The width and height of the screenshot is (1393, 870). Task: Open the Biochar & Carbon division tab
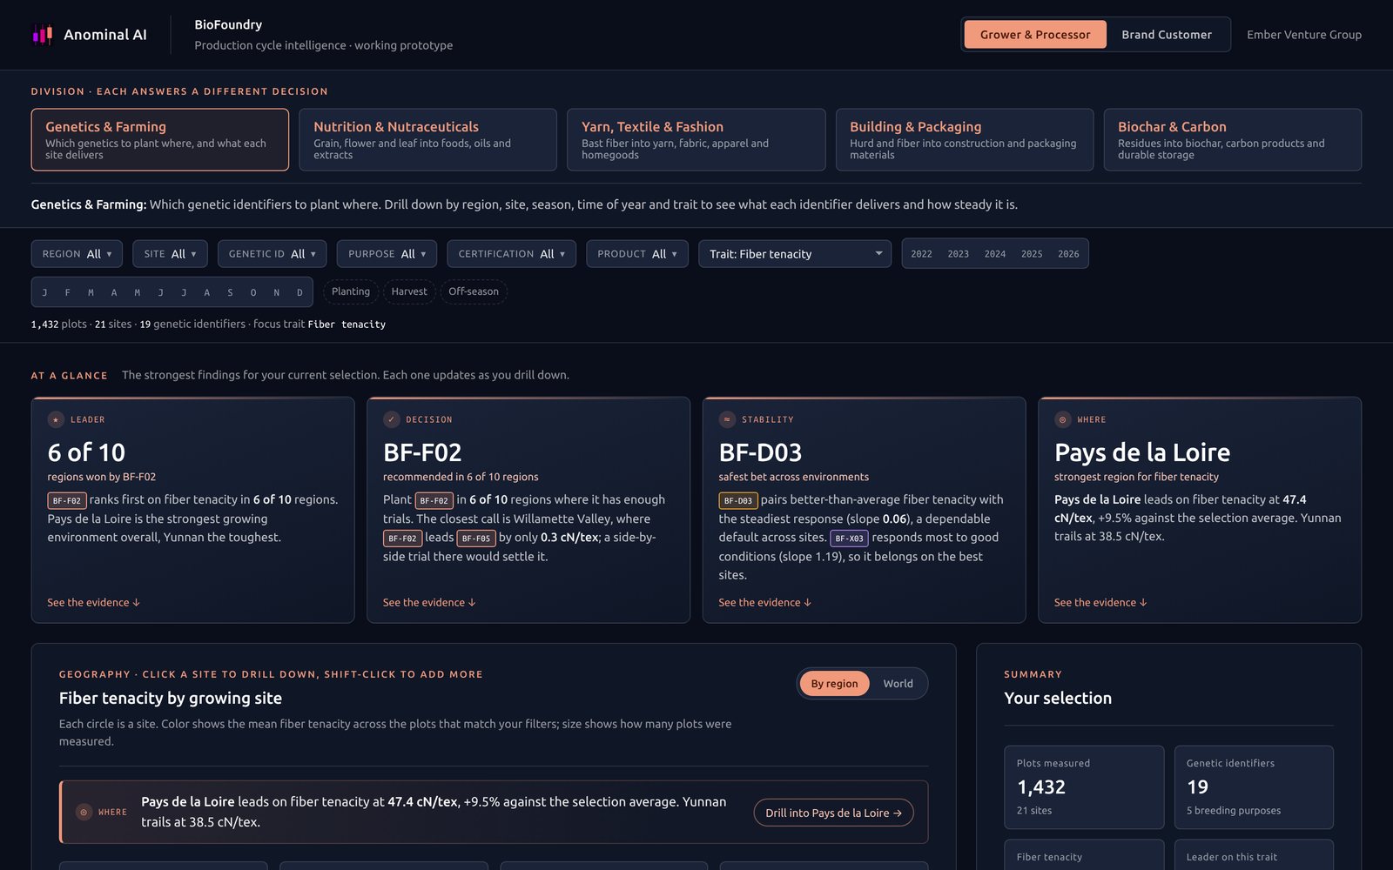click(1232, 139)
